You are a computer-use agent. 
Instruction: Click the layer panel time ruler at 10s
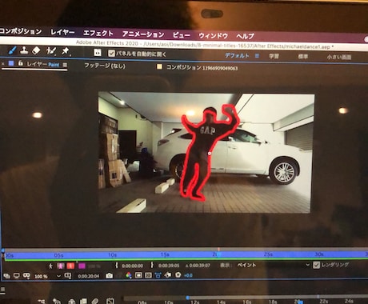[112, 255]
